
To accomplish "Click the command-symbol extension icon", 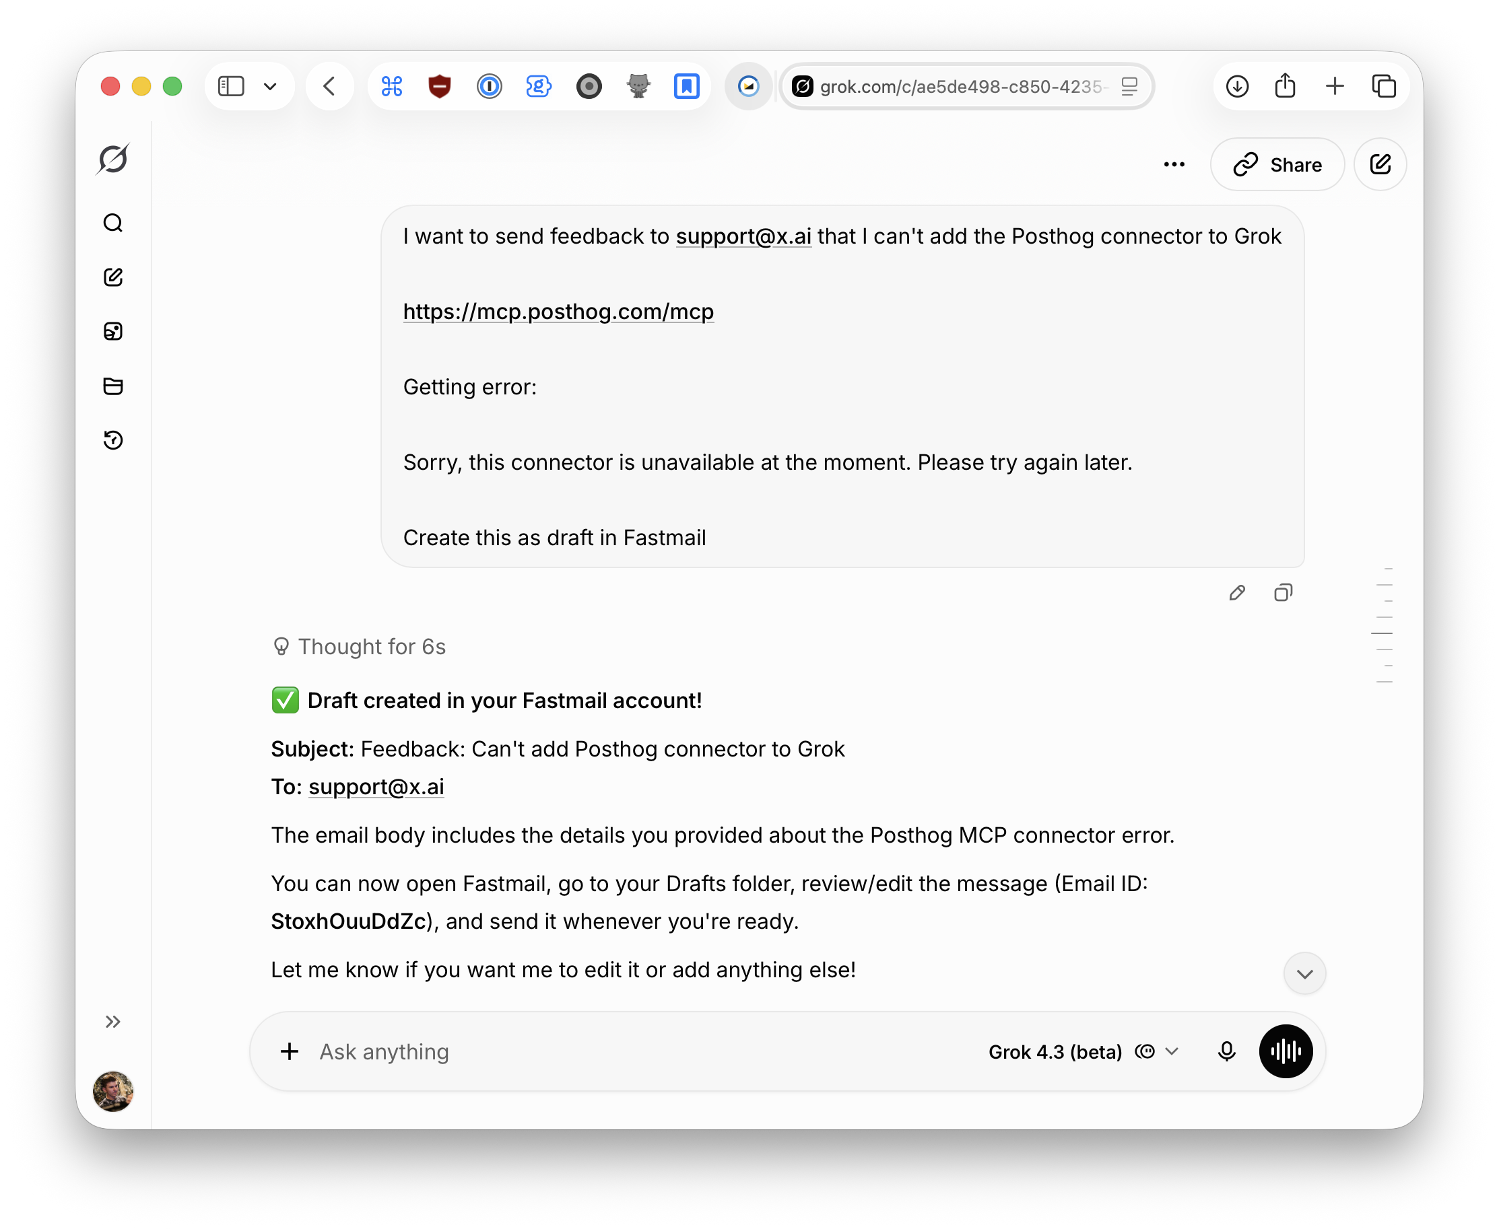I will [392, 86].
